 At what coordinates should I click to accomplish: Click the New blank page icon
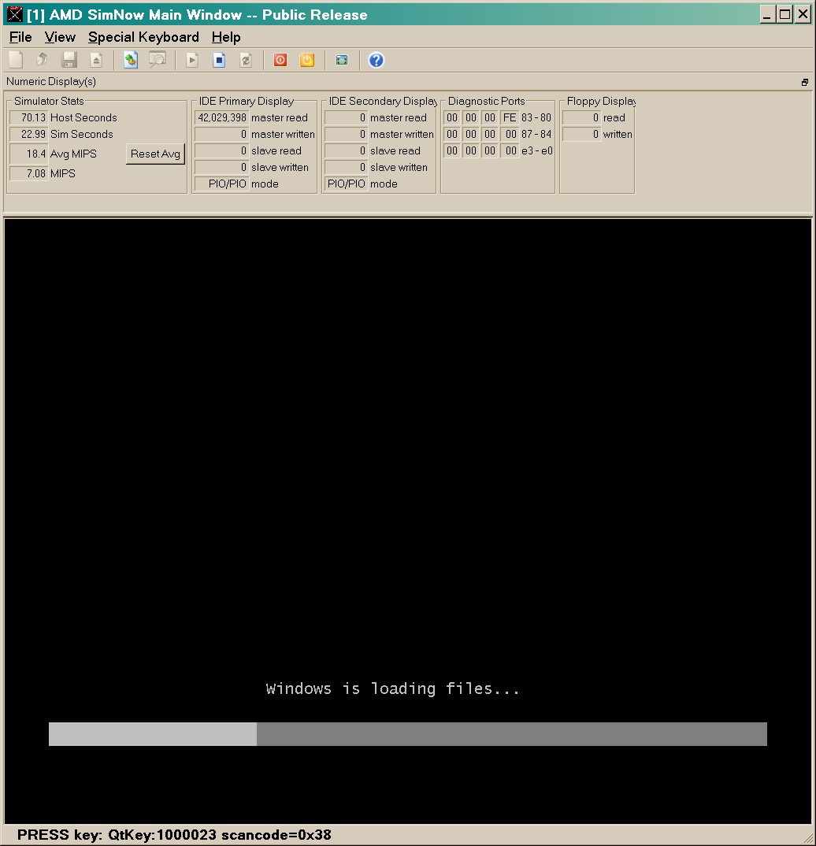pos(16,60)
